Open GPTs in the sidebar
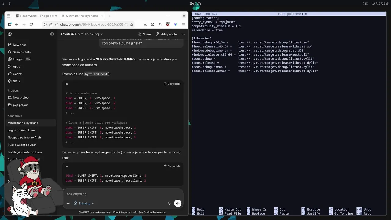391x220 pixels. (16, 81)
